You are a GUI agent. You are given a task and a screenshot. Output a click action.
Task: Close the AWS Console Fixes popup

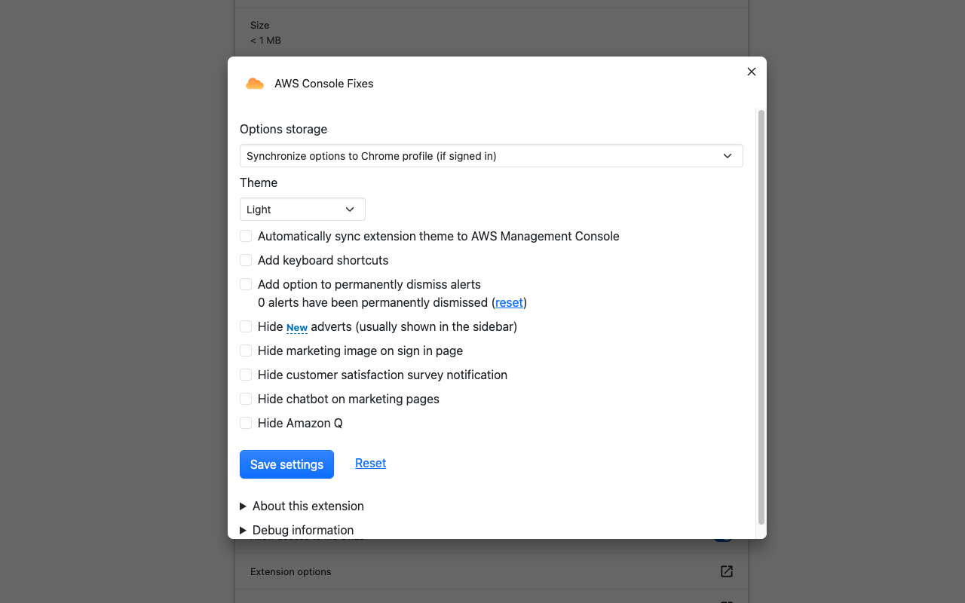(x=751, y=72)
